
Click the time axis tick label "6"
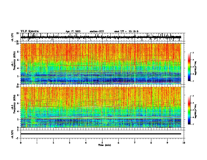pos(118,143)
